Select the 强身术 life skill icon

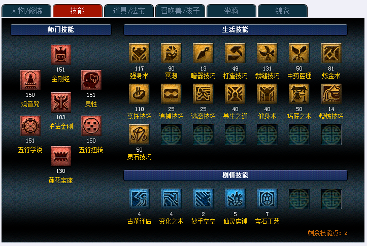tap(139, 53)
